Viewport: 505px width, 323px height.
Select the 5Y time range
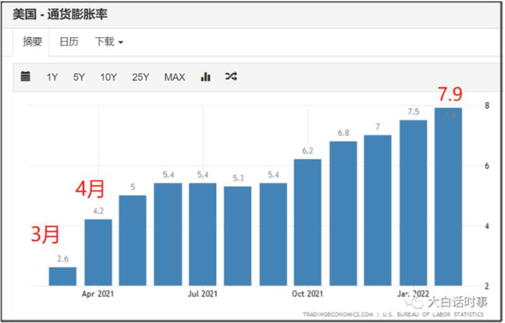79,77
